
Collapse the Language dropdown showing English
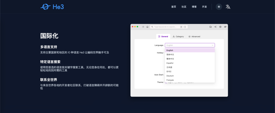(x=190, y=45)
